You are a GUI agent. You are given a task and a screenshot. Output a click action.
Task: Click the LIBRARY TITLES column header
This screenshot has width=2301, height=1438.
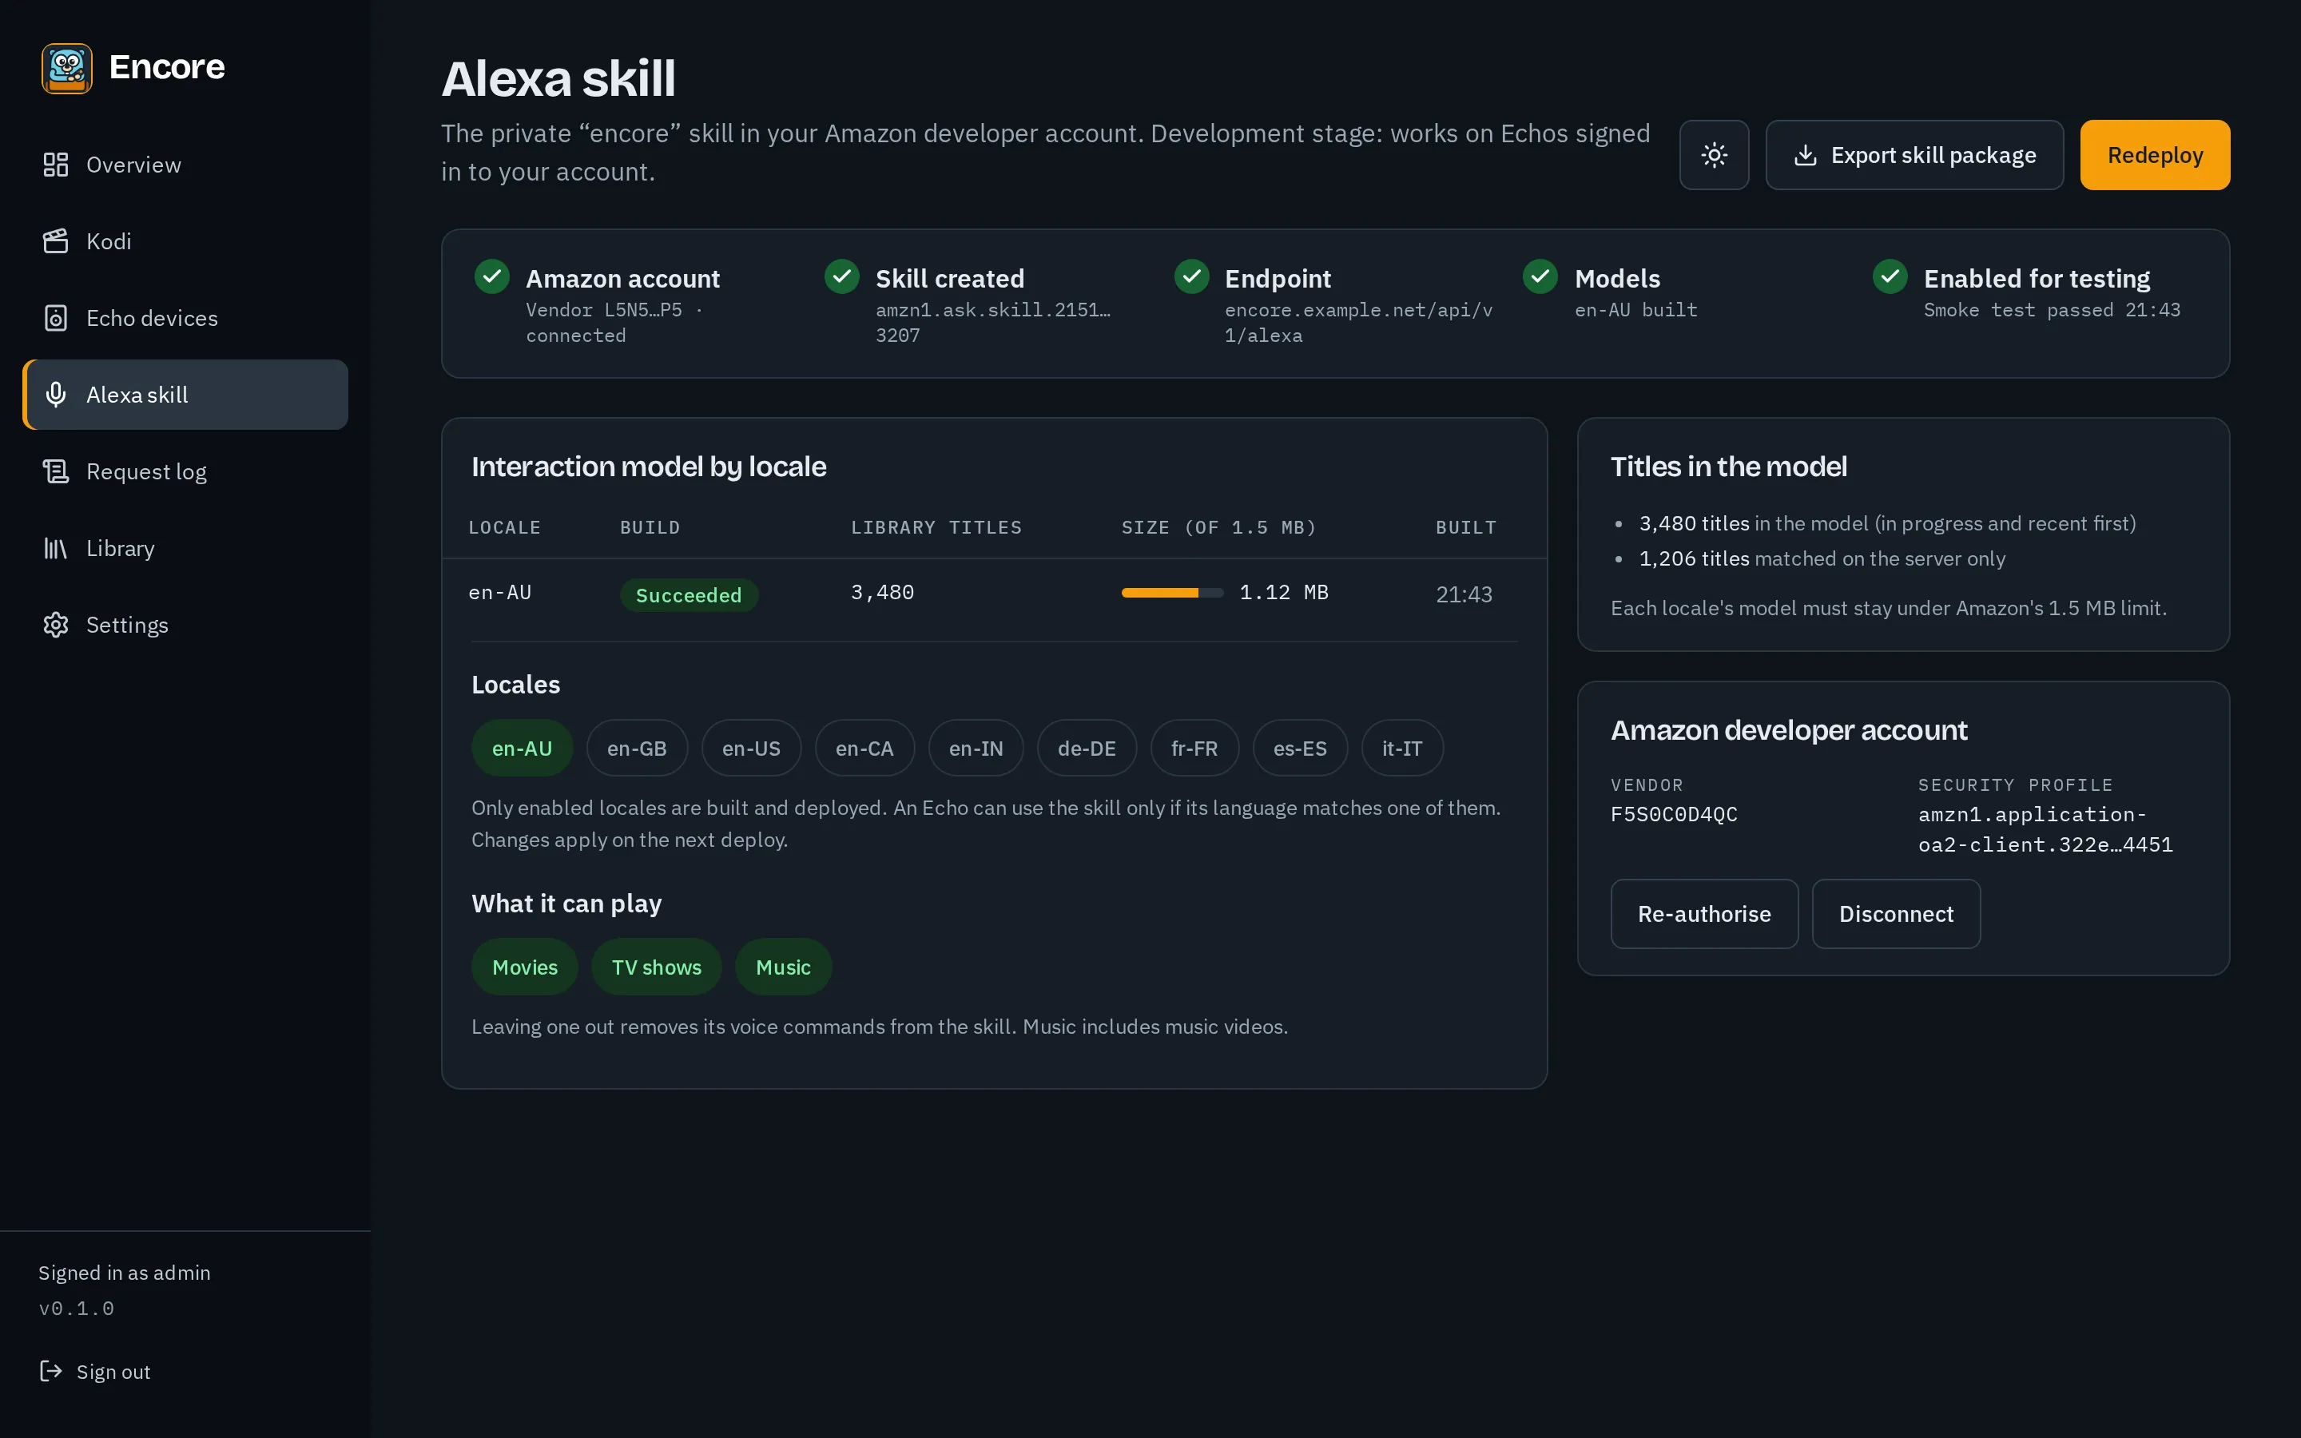click(936, 528)
